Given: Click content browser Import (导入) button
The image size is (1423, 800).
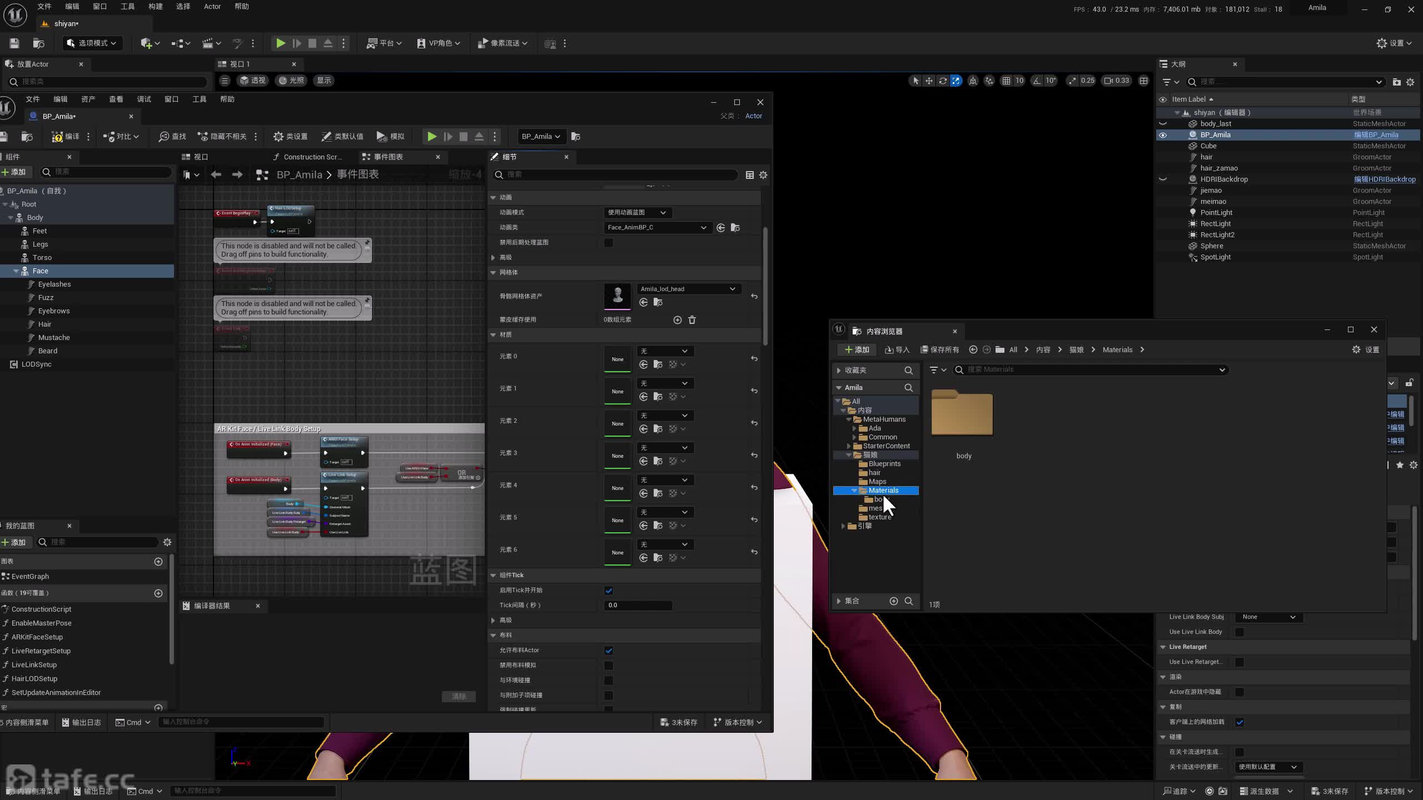Looking at the screenshot, I should click(897, 349).
